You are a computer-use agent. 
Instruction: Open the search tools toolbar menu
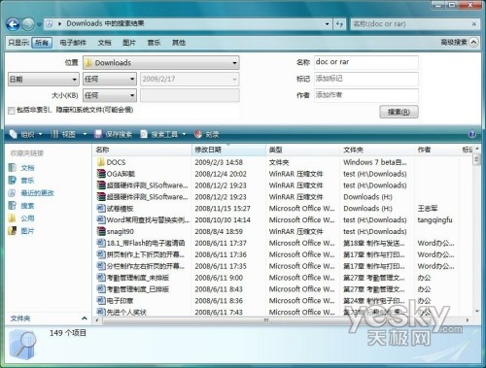click(x=163, y=134)
